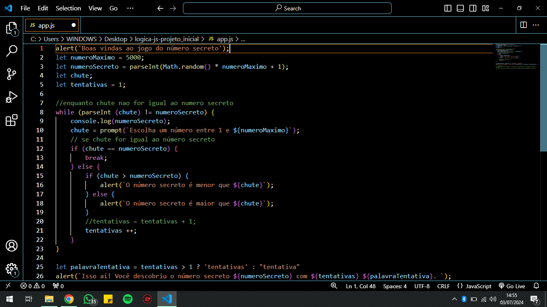Click line number 25 in gutter

[40, 267]
